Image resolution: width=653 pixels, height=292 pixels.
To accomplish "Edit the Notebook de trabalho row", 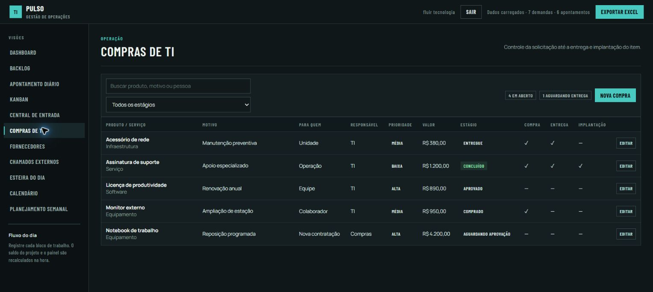I will click(626, 234).
